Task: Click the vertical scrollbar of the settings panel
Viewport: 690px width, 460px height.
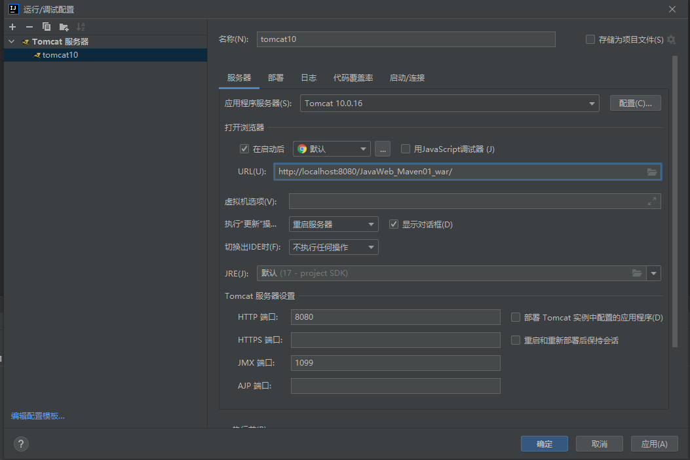Action: (x=674, y=202)
